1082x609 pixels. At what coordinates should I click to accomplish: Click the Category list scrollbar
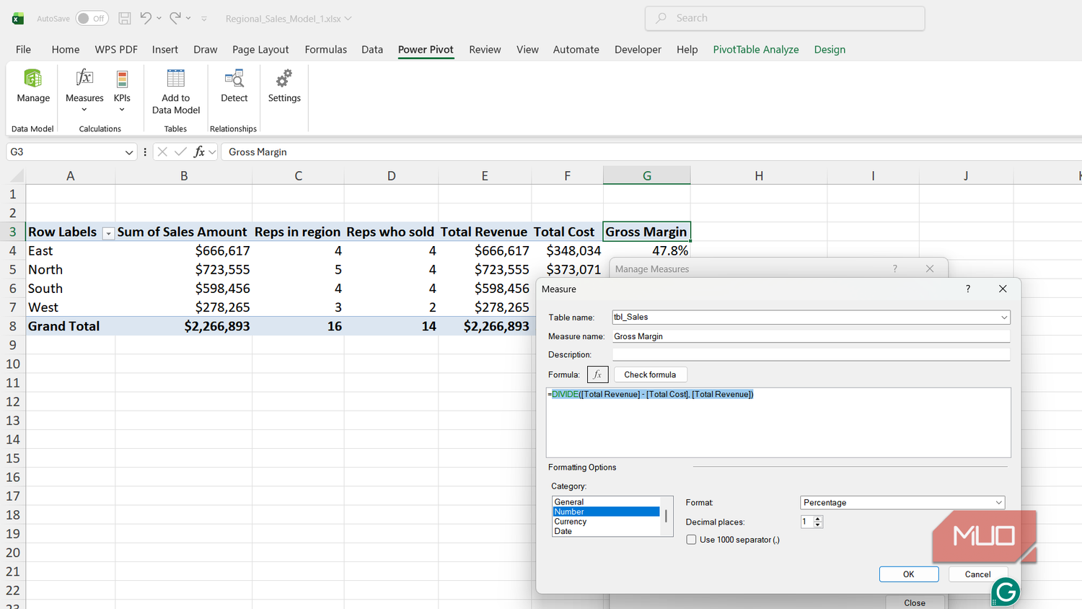coord(666,516)
